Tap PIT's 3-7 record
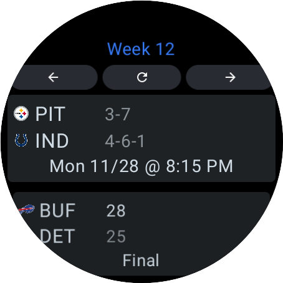The width and height of the screenshot is (283, 283). (118, 114)
